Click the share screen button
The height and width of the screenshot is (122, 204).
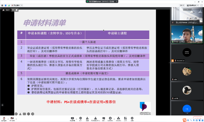point(72,118)
